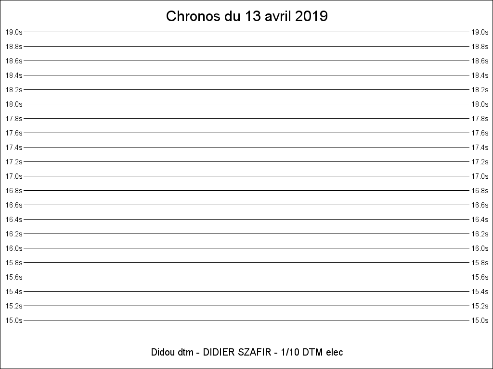Select the left 16.0s axis label
493x369 pixels.
click(14, 248)
